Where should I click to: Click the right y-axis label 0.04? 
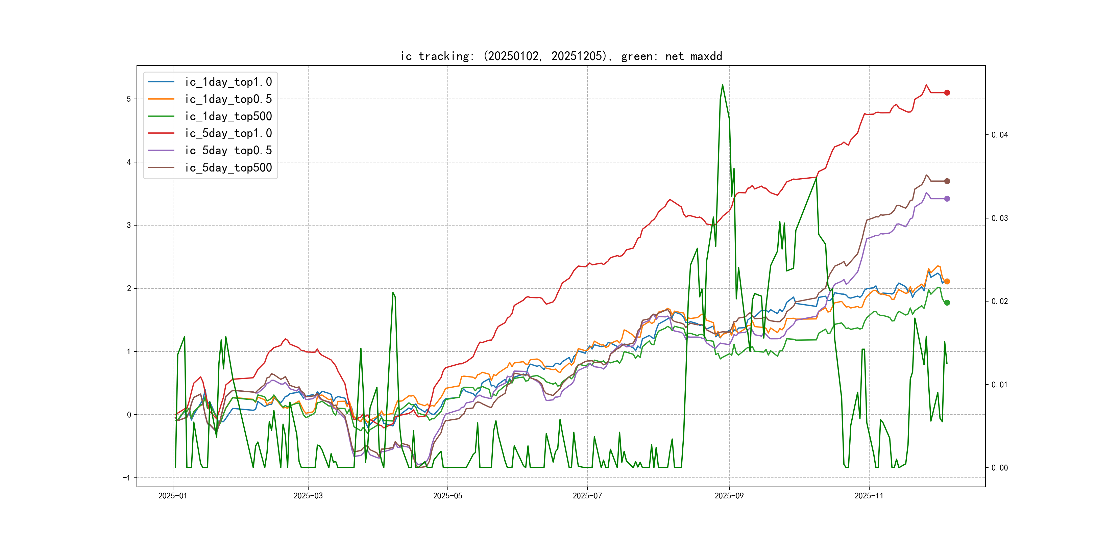coord(999,135)
